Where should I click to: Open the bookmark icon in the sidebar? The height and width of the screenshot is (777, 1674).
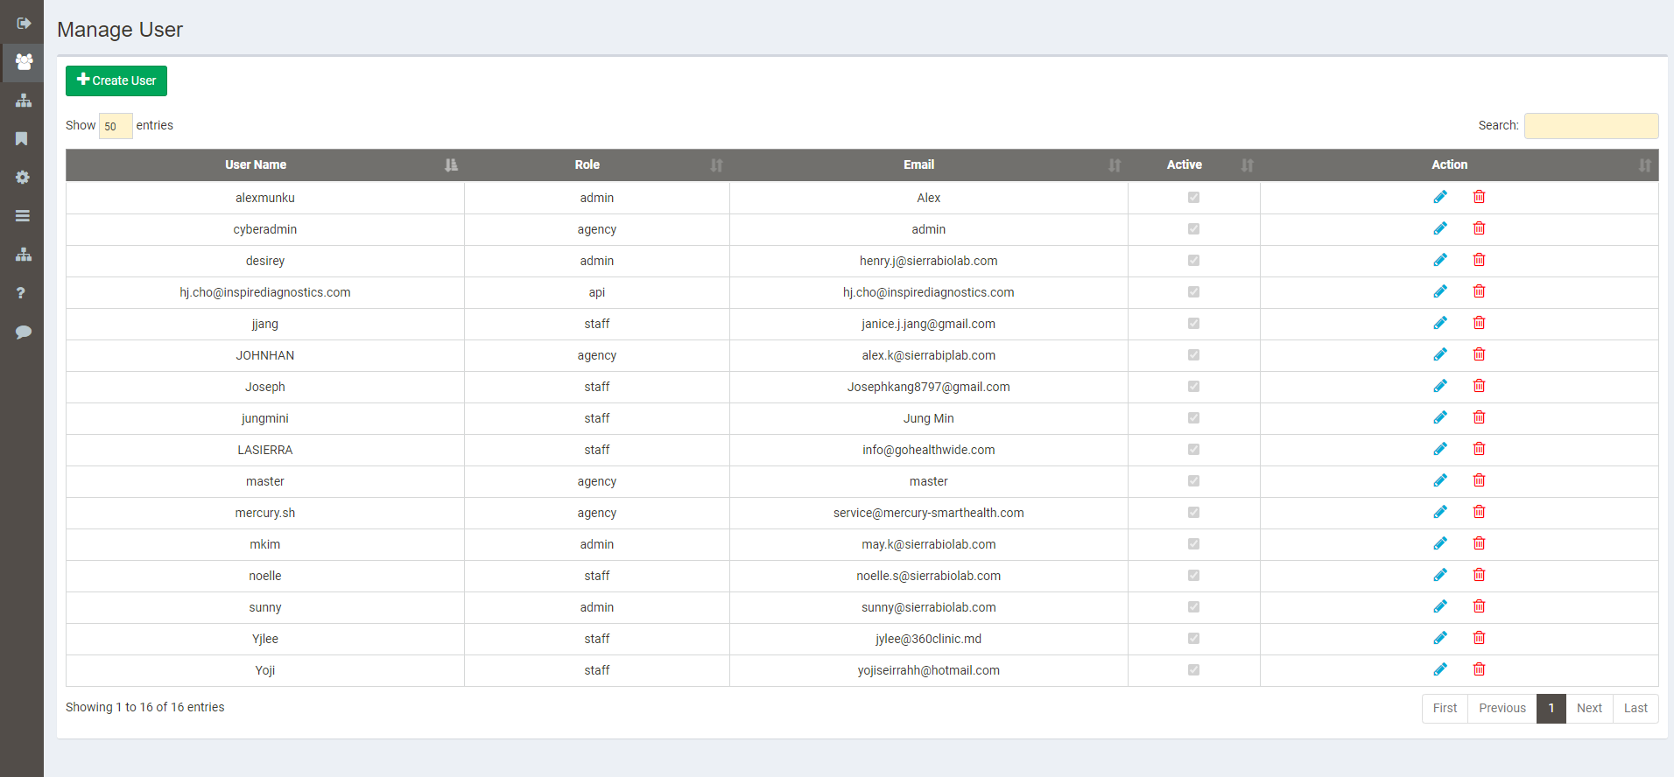click(x=23, y=139)
